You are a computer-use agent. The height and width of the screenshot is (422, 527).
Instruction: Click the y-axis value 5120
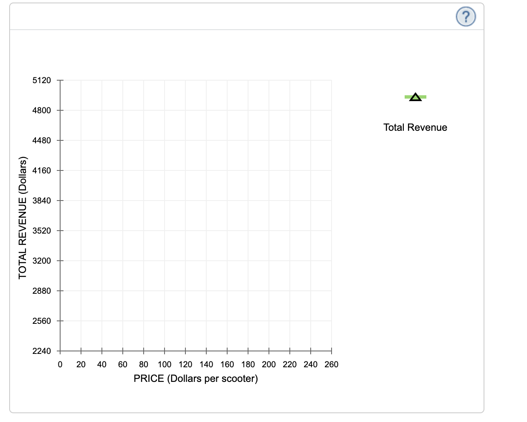42,80
